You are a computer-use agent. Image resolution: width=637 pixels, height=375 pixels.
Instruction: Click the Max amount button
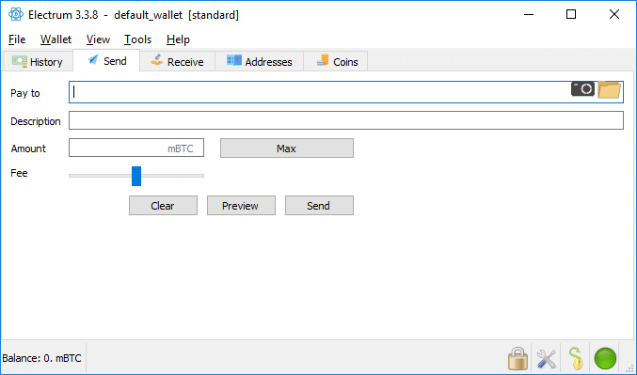pyautogui.click(x=287, y=148)
